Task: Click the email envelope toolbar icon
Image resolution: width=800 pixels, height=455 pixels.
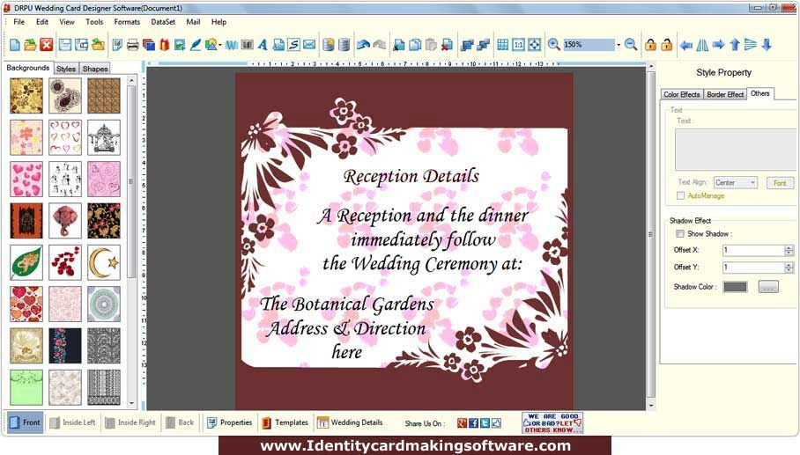Action: (x=309, y=45)
